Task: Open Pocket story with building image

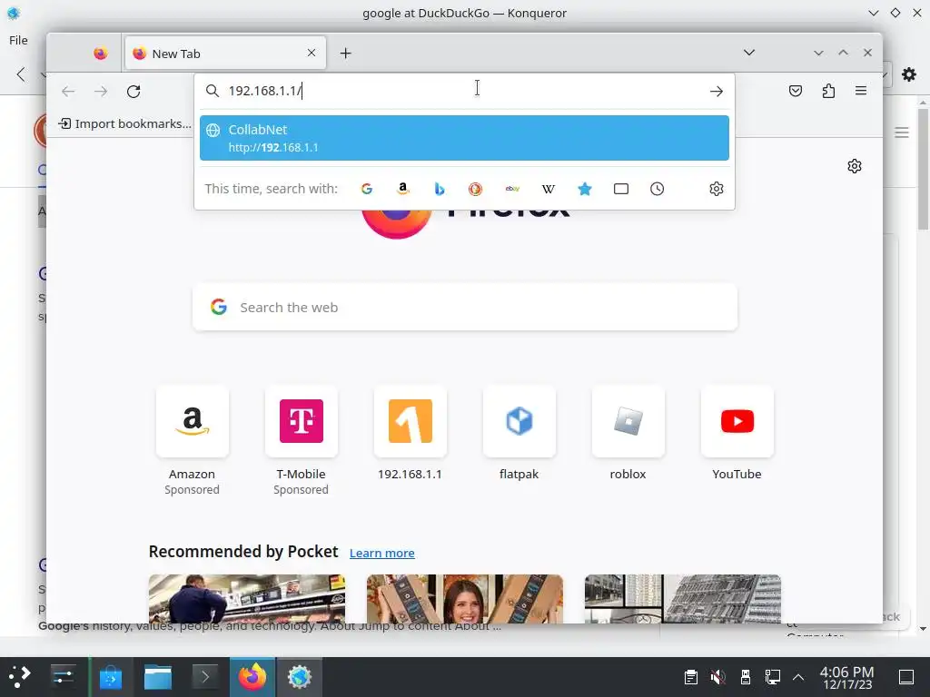Action: click(x=683, y=599)
